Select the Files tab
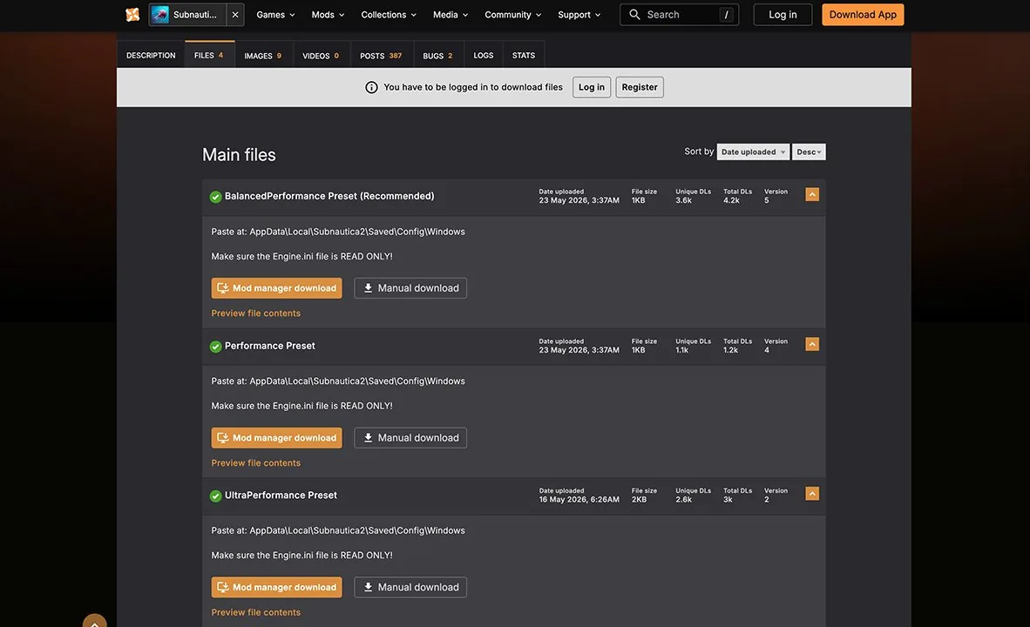 209,55
